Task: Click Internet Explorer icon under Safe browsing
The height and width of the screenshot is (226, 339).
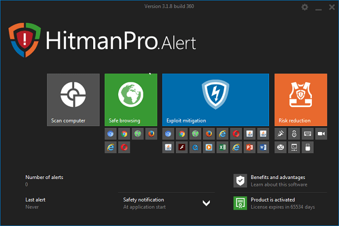Action: point(111,147)
